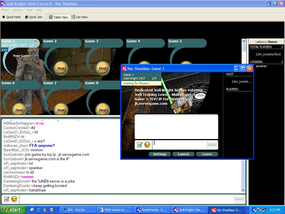Click the network connection tray icon
Image resolution: width=285 pixels, height=214 pixels.
pos(264,210)
